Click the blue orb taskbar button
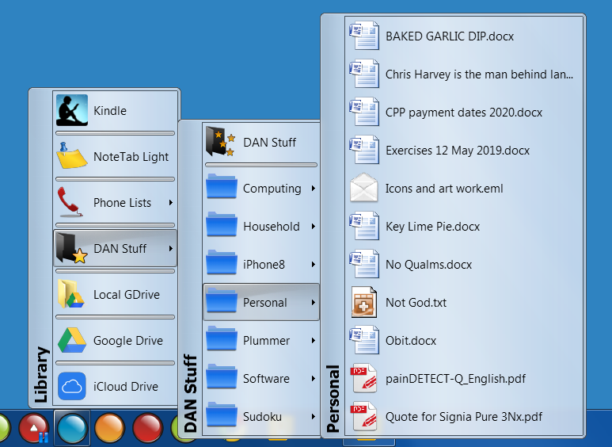The height and width of the screenshot is (447, 612). (72, 427)
